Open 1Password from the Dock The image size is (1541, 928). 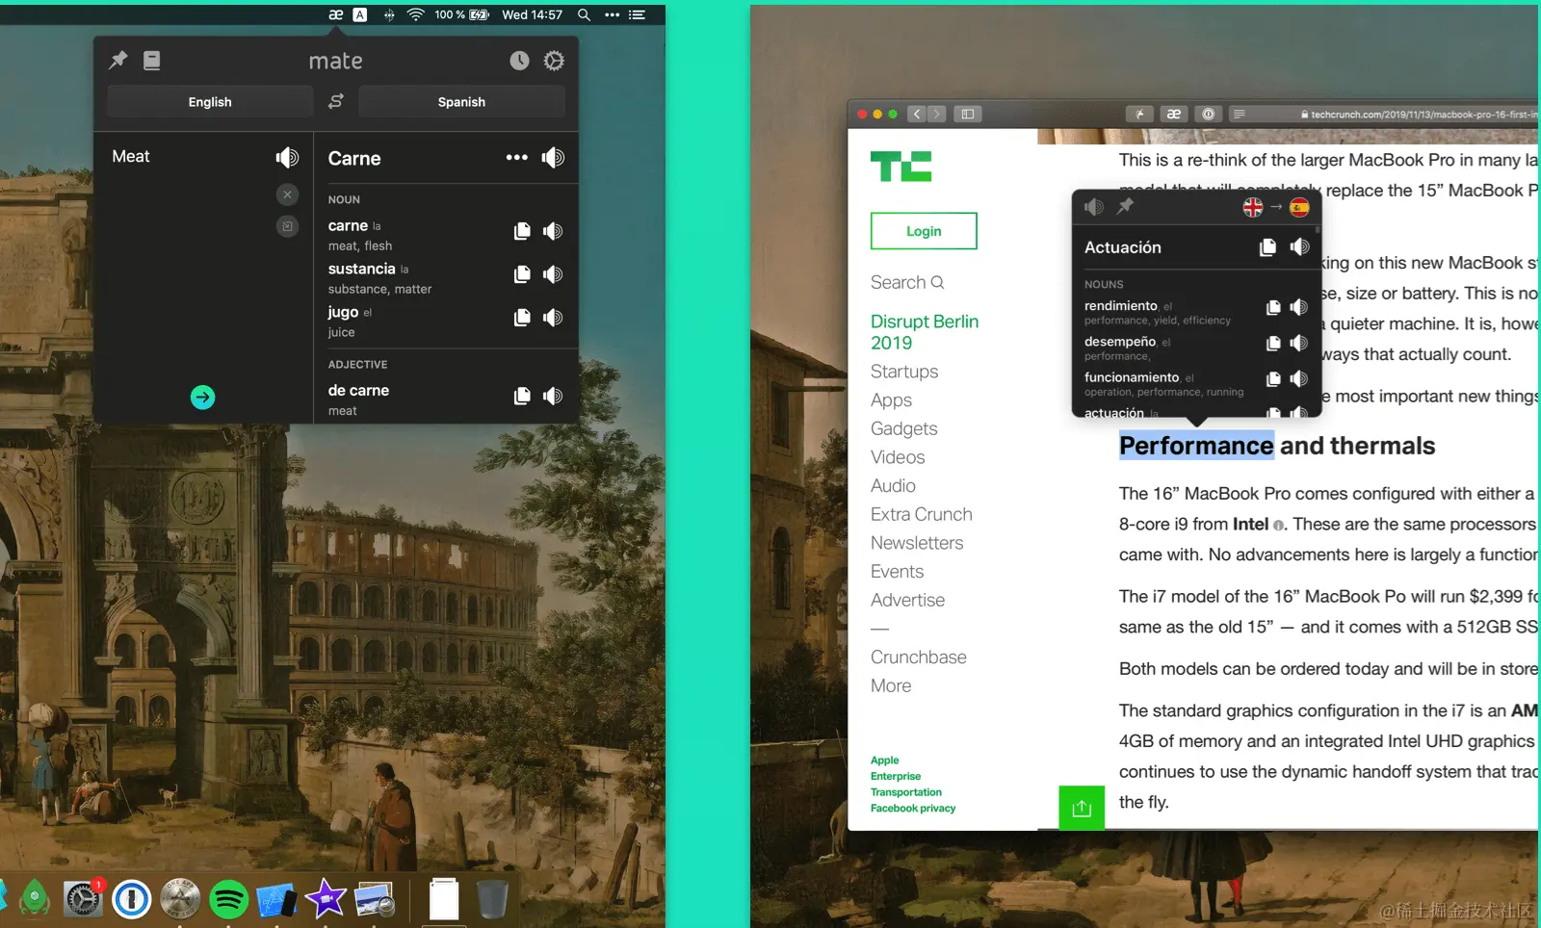132,899
